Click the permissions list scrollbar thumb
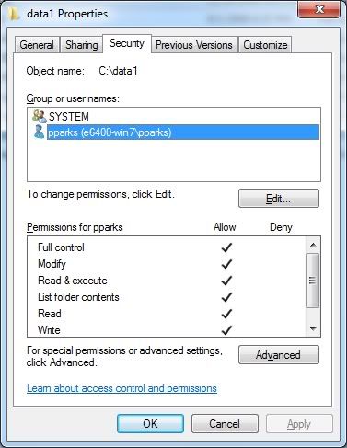Image resolution: width=347 pixels, height=448 pixels. [x=313, y=281]
